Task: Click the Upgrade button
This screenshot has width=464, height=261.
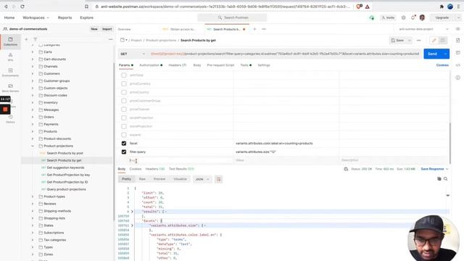Action: coord(442,17)
